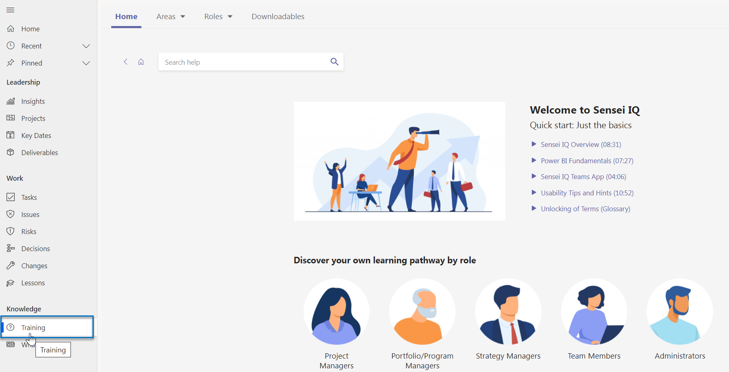Open Sensei IQ Teams App (04:06) link
The image size is (729, 372).
583,177
